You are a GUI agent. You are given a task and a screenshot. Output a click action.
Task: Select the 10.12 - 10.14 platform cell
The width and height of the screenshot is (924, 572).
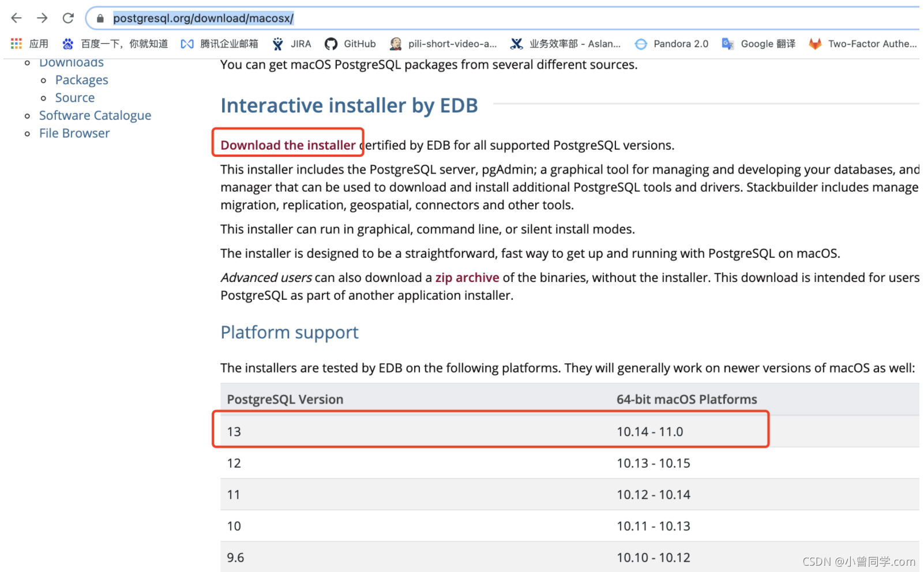(x=653, y=495)
